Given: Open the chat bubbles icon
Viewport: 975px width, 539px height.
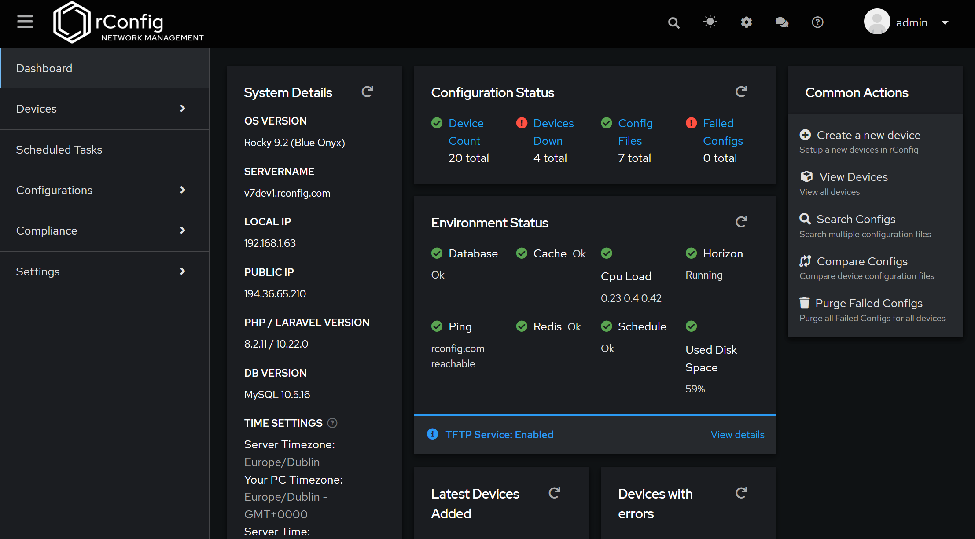Looking at the screenshot, I should coord(782,22).
